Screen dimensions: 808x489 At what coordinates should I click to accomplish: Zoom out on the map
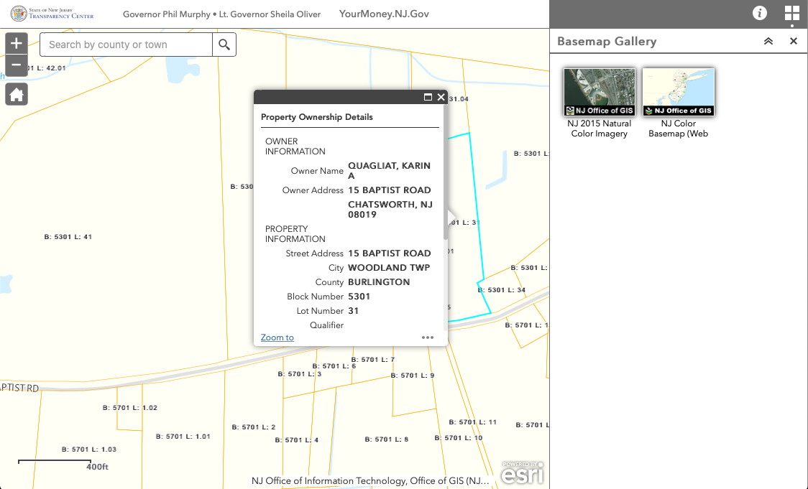[17, 66]
